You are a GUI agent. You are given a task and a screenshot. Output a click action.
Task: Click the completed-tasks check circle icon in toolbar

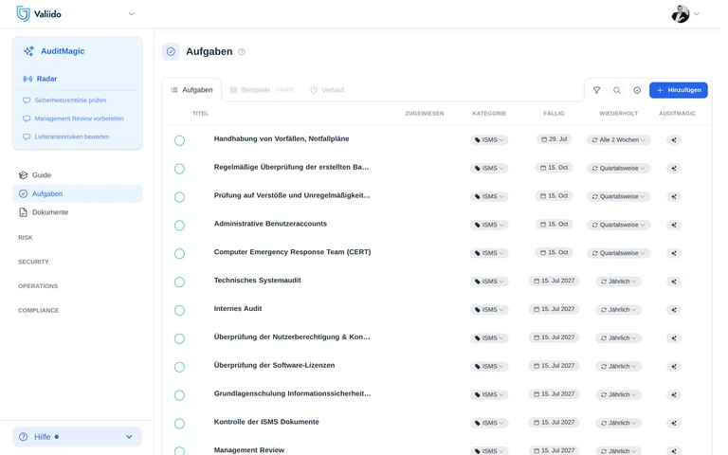coord(637,90)
